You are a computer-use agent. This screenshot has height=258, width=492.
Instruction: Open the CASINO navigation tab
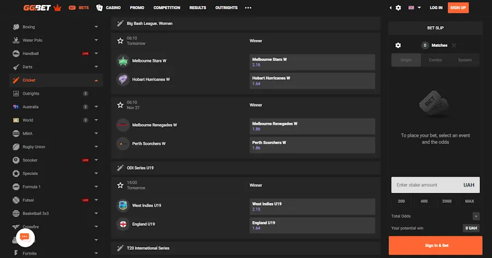click(x=109, y=8)
